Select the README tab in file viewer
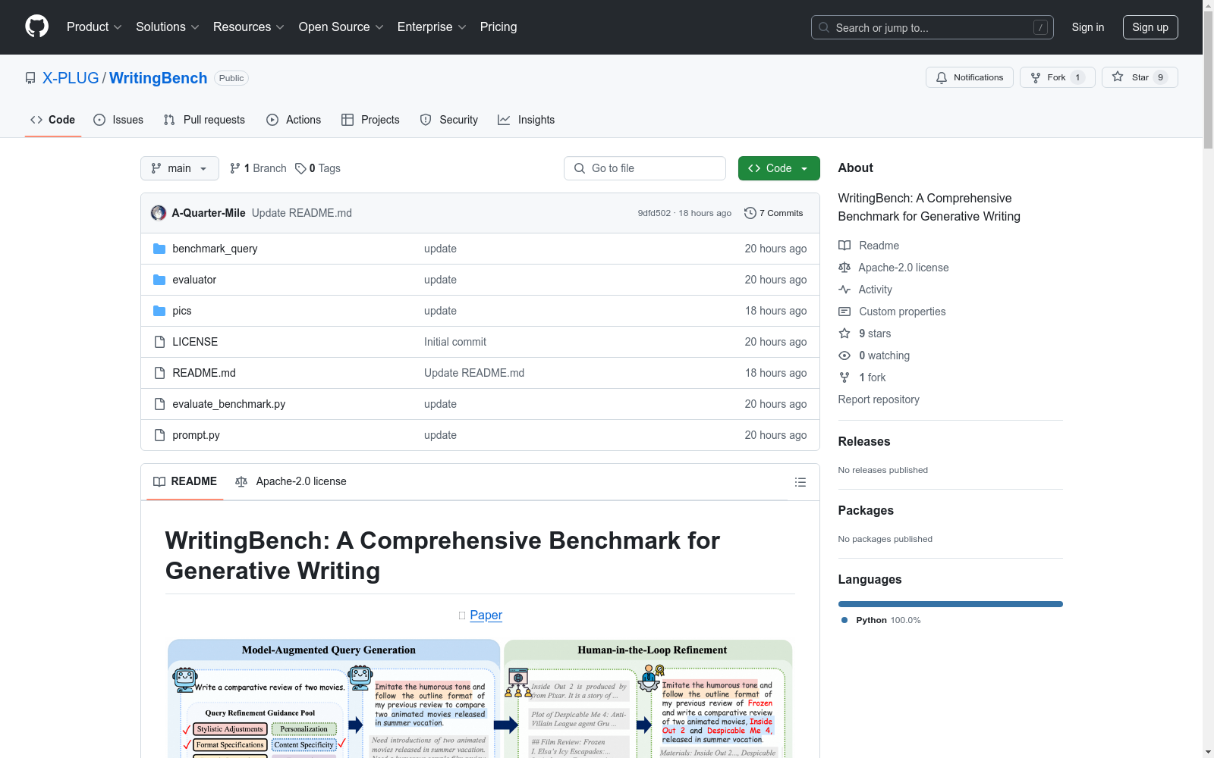This screenshot has height=758, width=1214. (185, 481)
